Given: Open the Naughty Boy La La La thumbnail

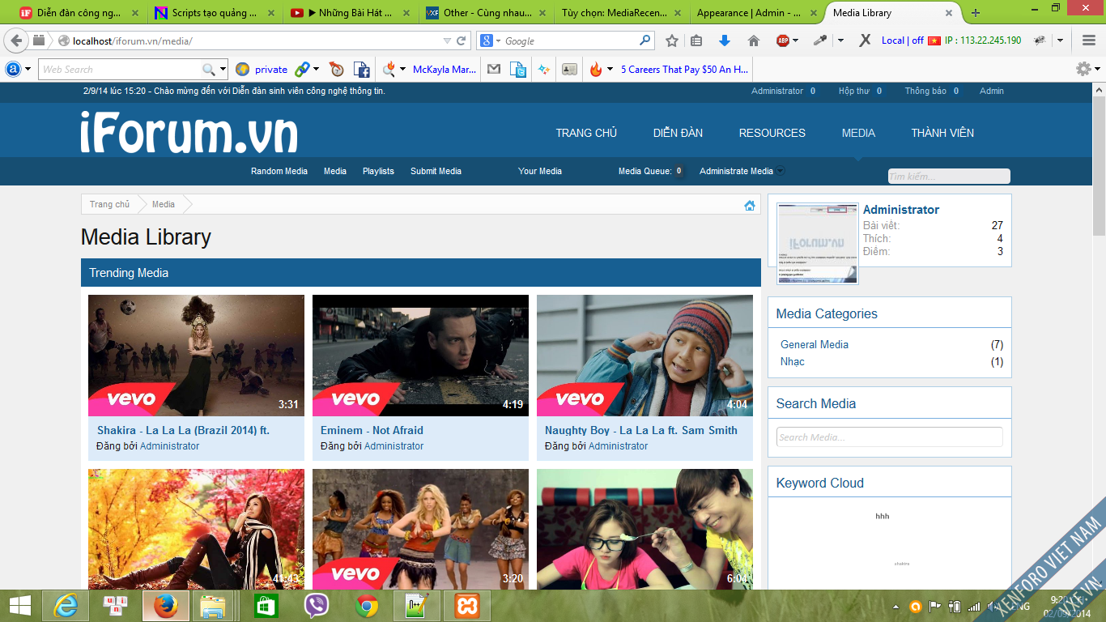Looking at the screenshot, I should coord(644,356).
